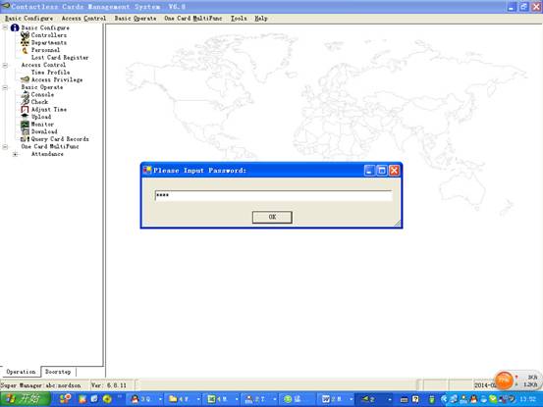The height and width of the screenshot is (407, 543).
Task: Collapse the Basic Configure tree node
Action: [5, 27]
